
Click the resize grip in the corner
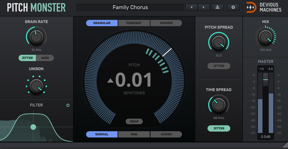[285, 146]
